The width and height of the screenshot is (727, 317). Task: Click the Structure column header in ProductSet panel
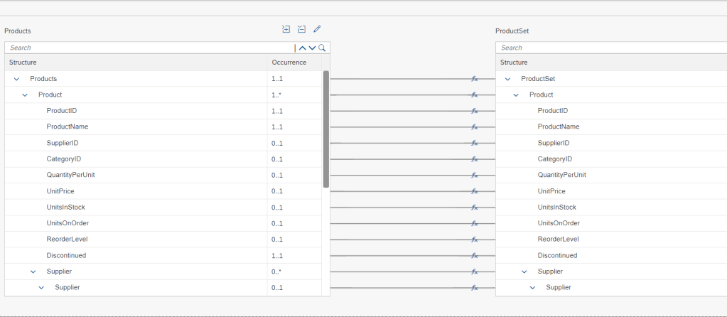[513, 63]
